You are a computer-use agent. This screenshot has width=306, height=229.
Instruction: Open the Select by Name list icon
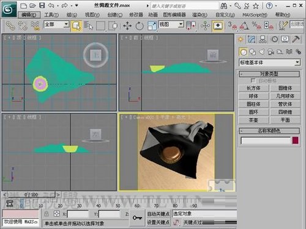[x=88, y=26]
